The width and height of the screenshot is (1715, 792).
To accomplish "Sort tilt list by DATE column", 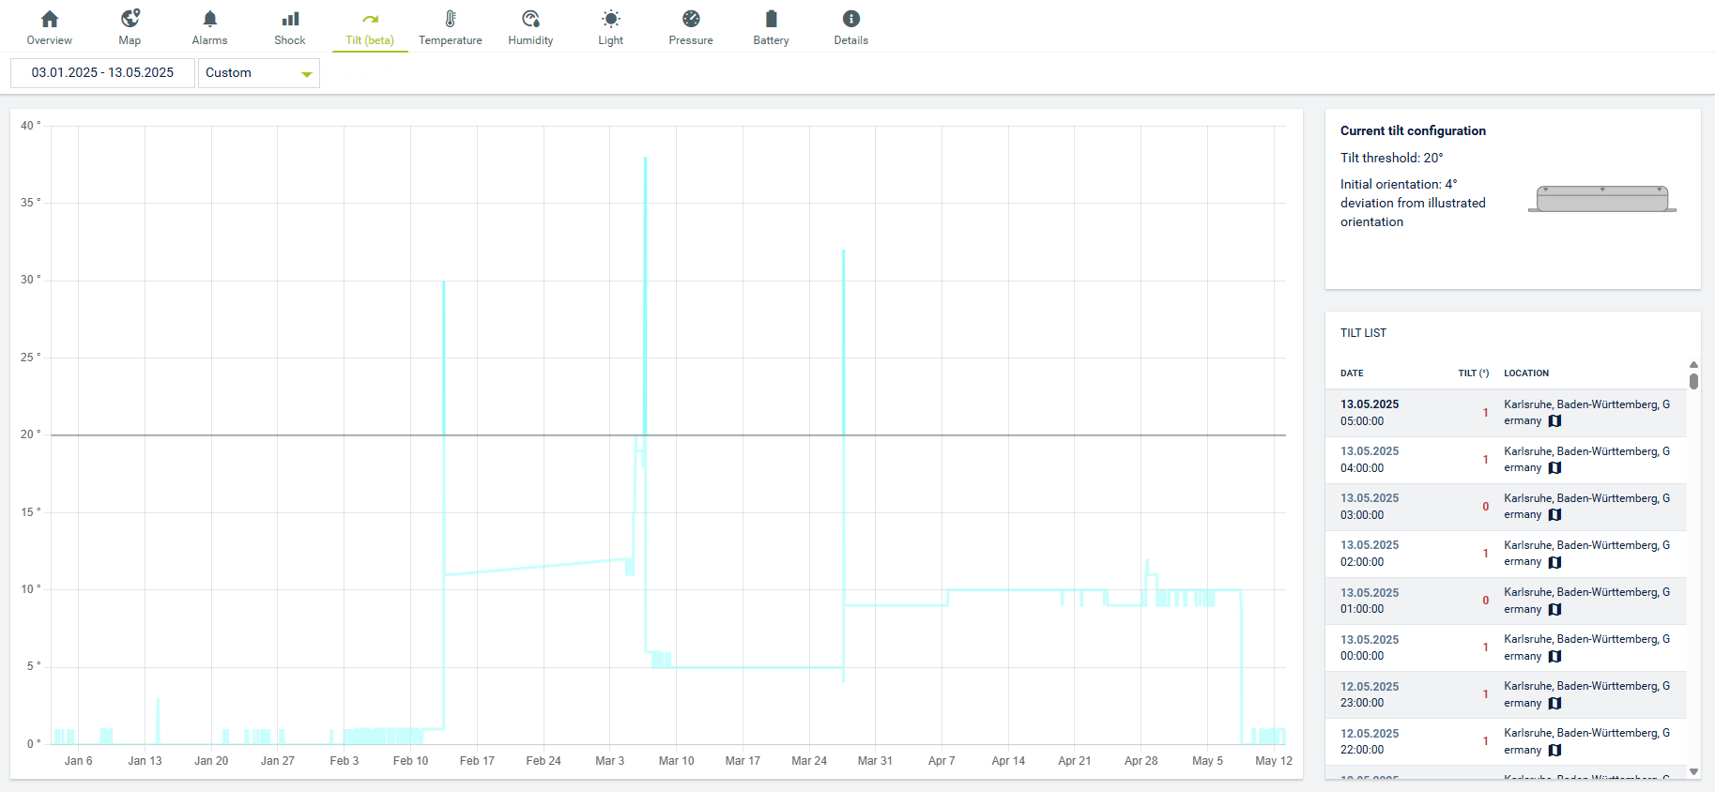I will 1352,373.
